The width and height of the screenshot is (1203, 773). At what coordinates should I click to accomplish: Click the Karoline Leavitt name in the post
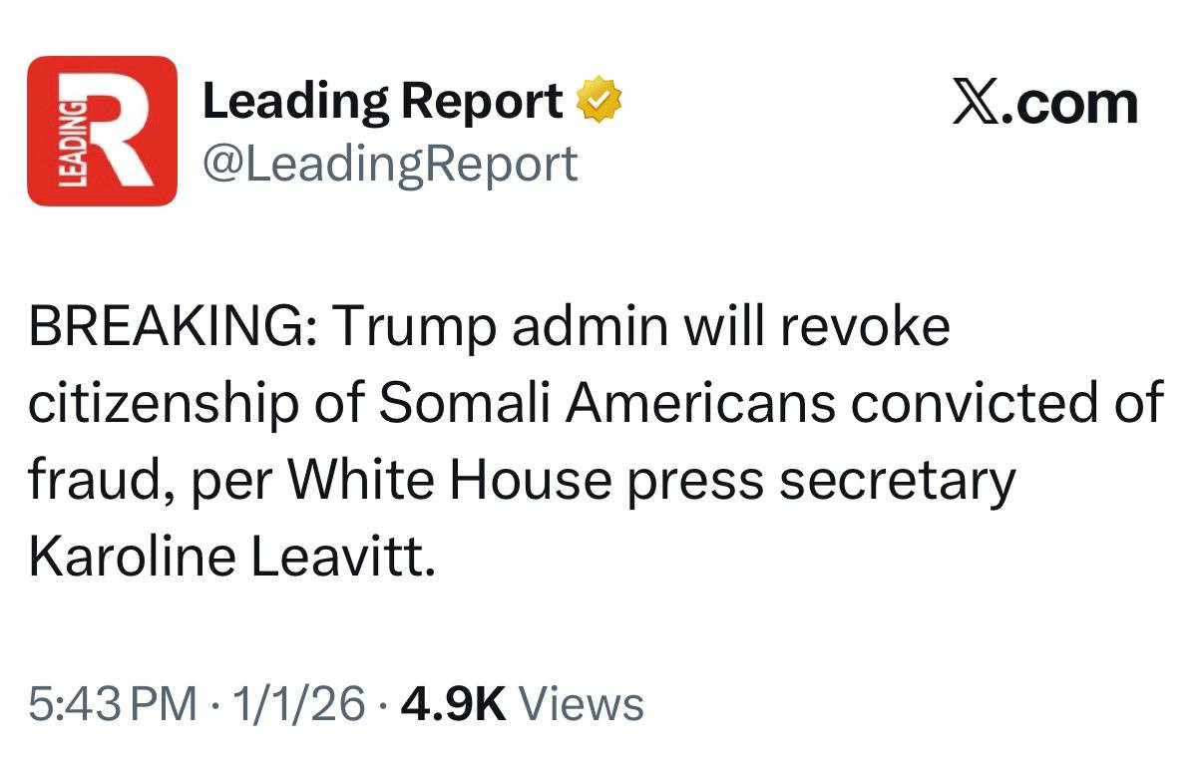pos(231,559)
